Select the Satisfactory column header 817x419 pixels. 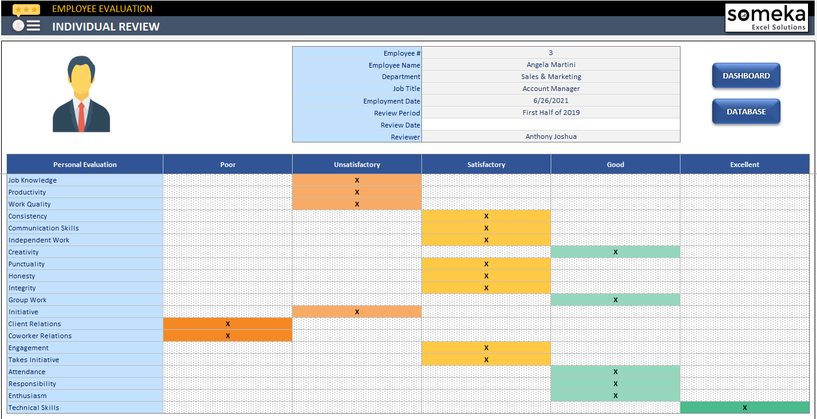click(x=486, y=164)
